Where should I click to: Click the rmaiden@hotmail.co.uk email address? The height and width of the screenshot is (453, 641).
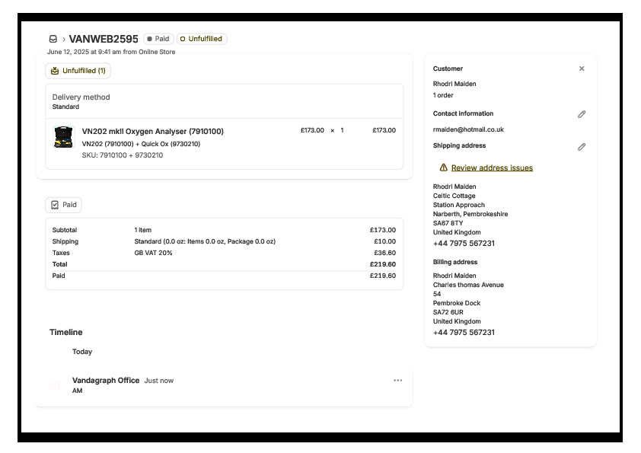(468, 129)
